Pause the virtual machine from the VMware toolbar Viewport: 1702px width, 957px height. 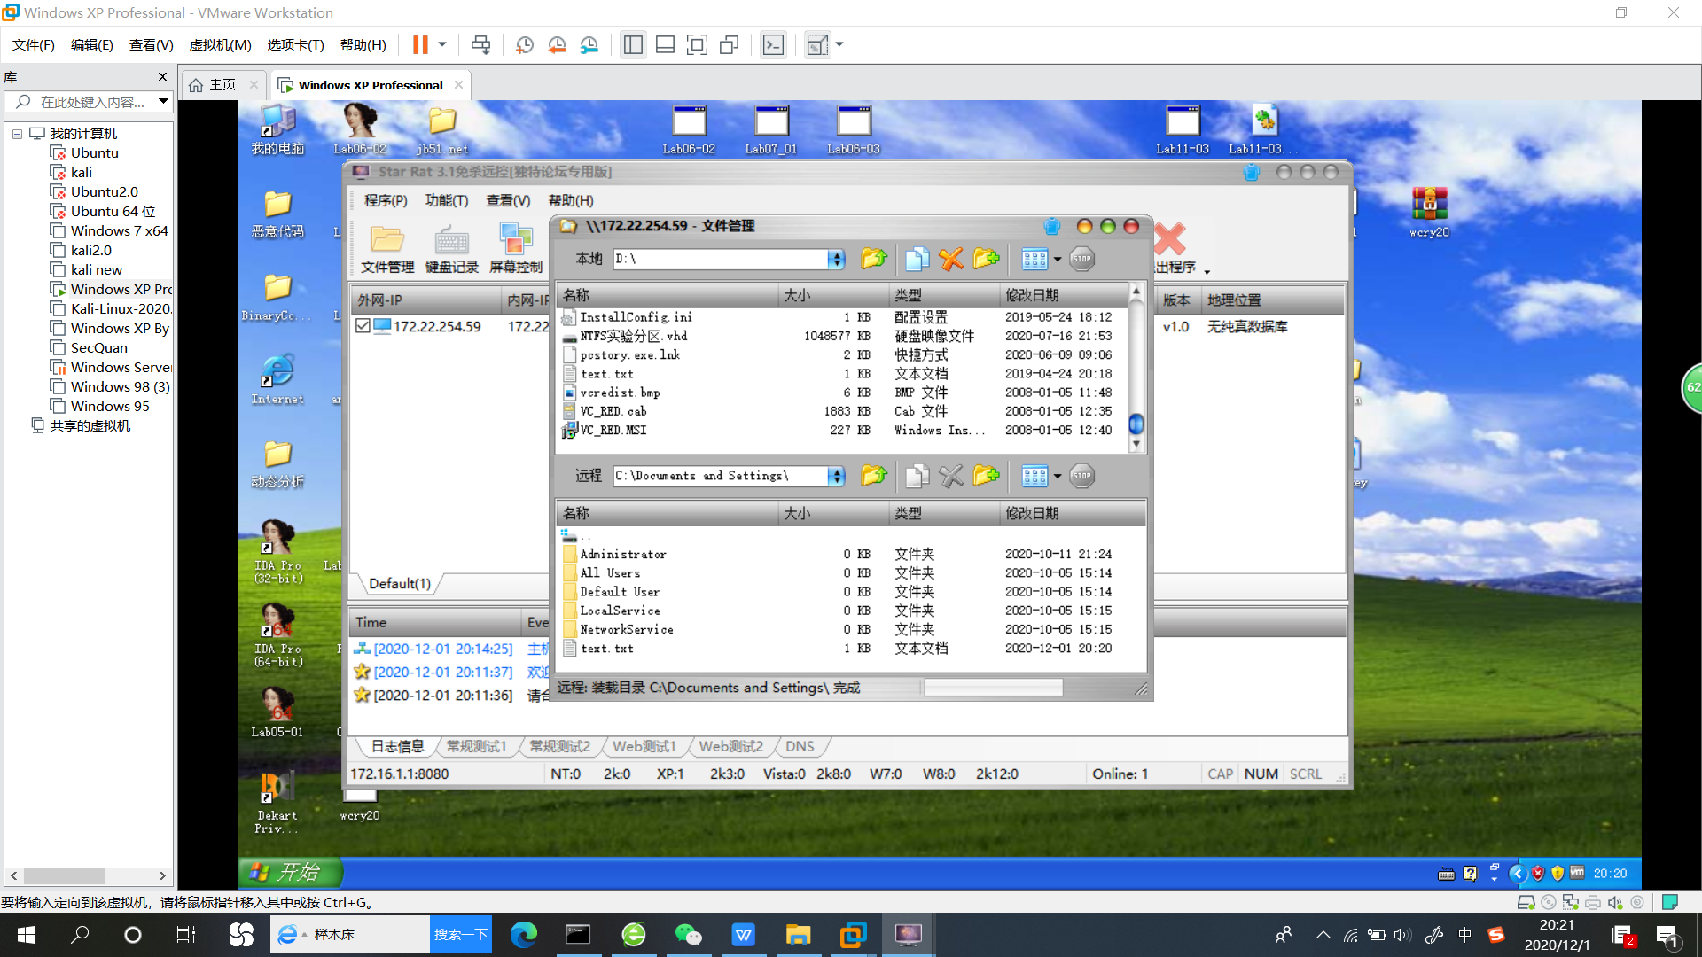point(420,44)
